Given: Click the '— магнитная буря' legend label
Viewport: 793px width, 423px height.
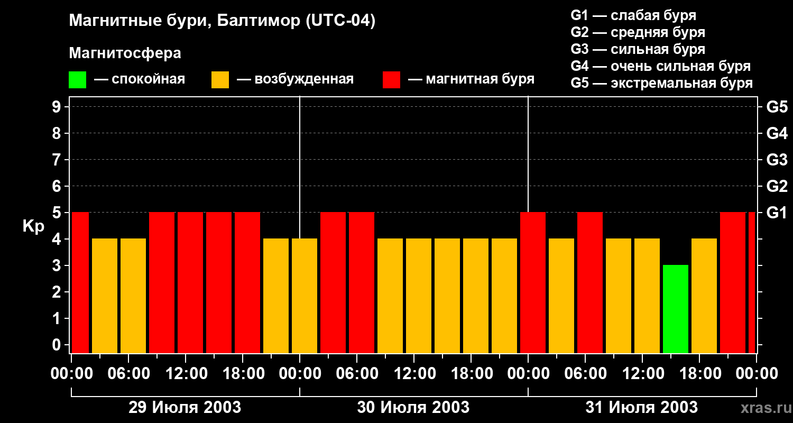Looking at the screenshot, I should point(471,79).
